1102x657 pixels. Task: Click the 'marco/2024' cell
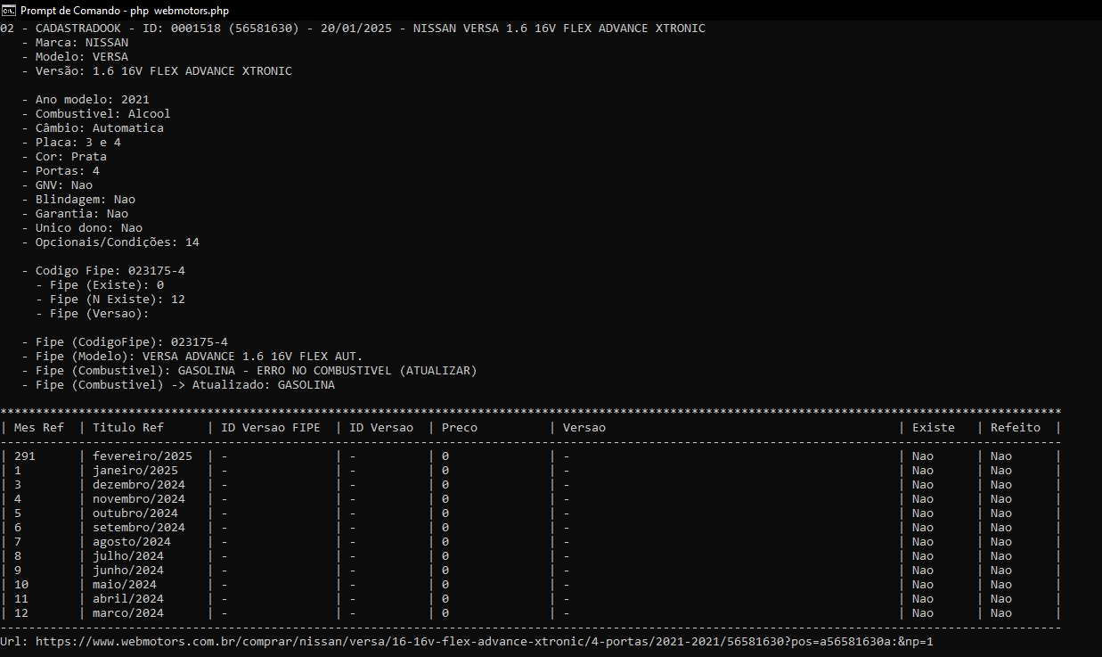(128, 613)
